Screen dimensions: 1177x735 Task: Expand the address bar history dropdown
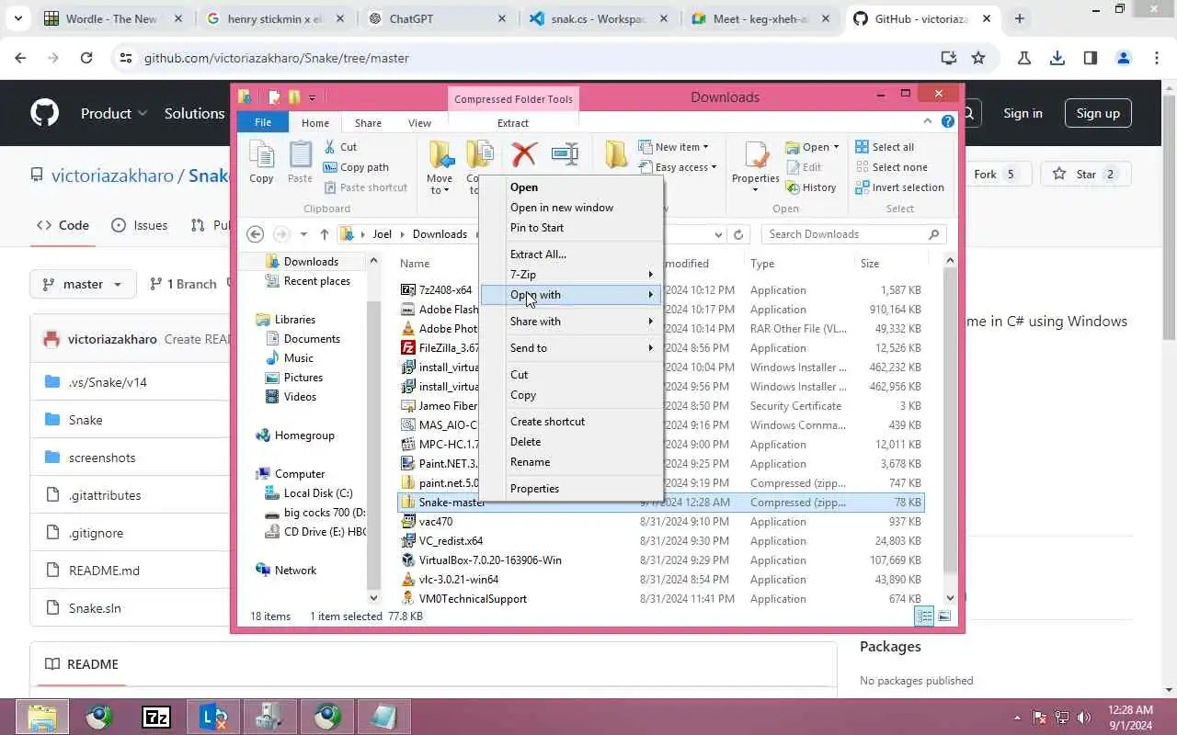click(x=719, y=234)
